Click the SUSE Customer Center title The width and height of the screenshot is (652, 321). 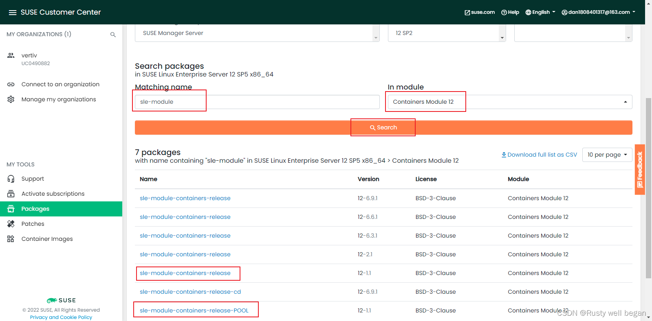tap(61, 12)
